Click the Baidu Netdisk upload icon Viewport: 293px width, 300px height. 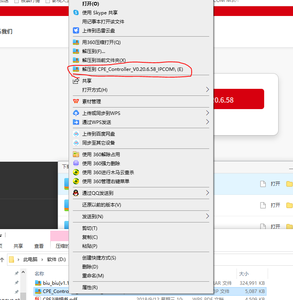76,134
